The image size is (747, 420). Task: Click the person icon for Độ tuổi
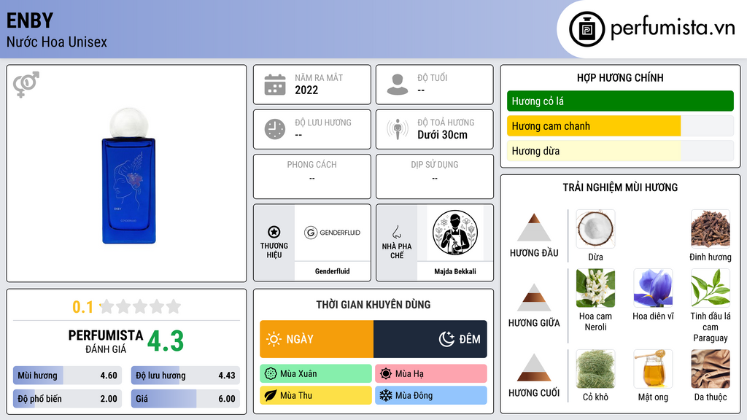click(398, 85)
